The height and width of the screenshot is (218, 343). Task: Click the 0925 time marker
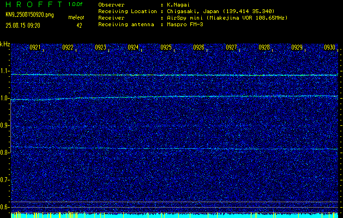[x=166, y=47]
